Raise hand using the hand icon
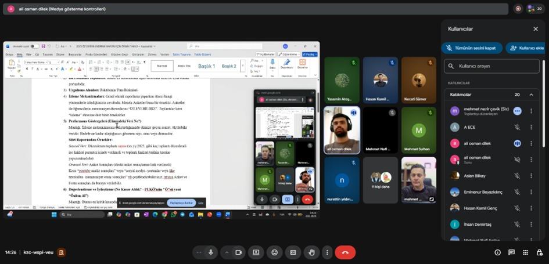 pos(312,252)
